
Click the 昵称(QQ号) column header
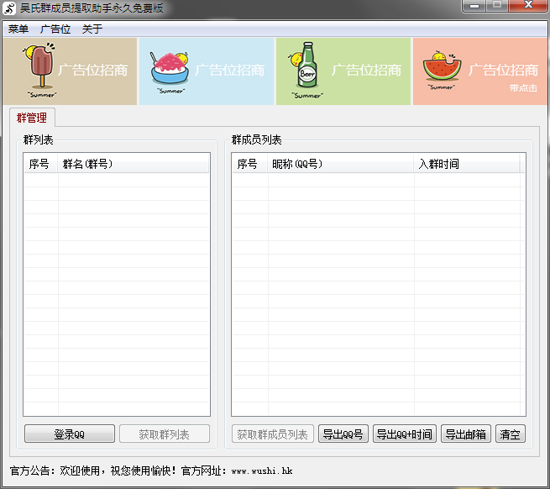[340, 164]
